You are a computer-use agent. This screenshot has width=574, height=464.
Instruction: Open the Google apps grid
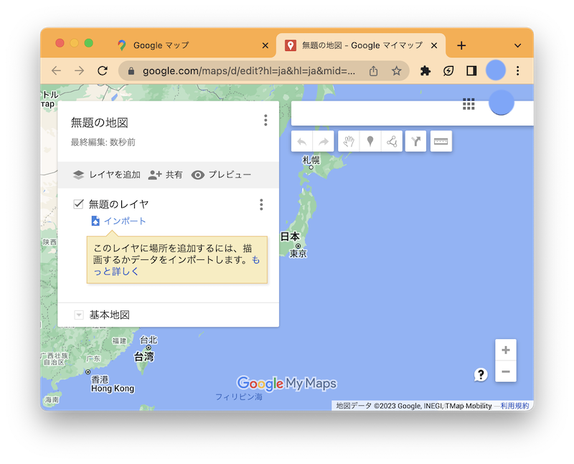(x=469, y=104)
